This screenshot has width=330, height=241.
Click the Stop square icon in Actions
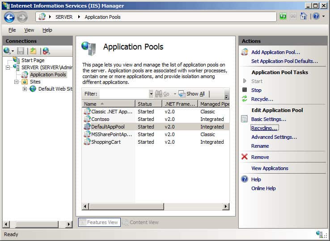pyautogui.click(x=245, y=90)
